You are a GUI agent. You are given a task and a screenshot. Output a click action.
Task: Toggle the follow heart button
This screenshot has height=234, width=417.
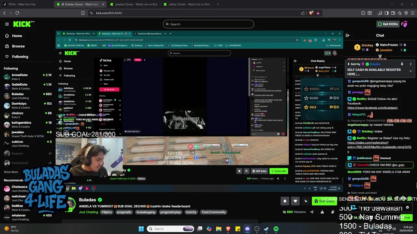pyautogui.click(x=295, y=201)
